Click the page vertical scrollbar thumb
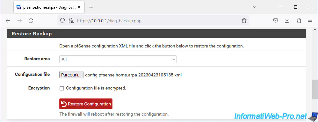The image size is (318, 122). click(x=314, y=90)
